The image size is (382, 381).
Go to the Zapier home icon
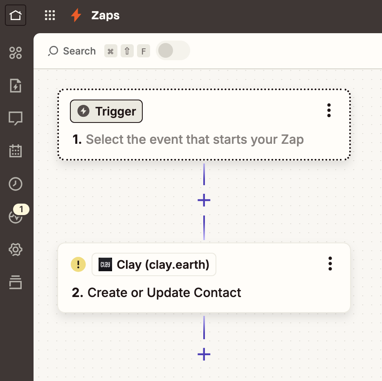tap(16, 15)
